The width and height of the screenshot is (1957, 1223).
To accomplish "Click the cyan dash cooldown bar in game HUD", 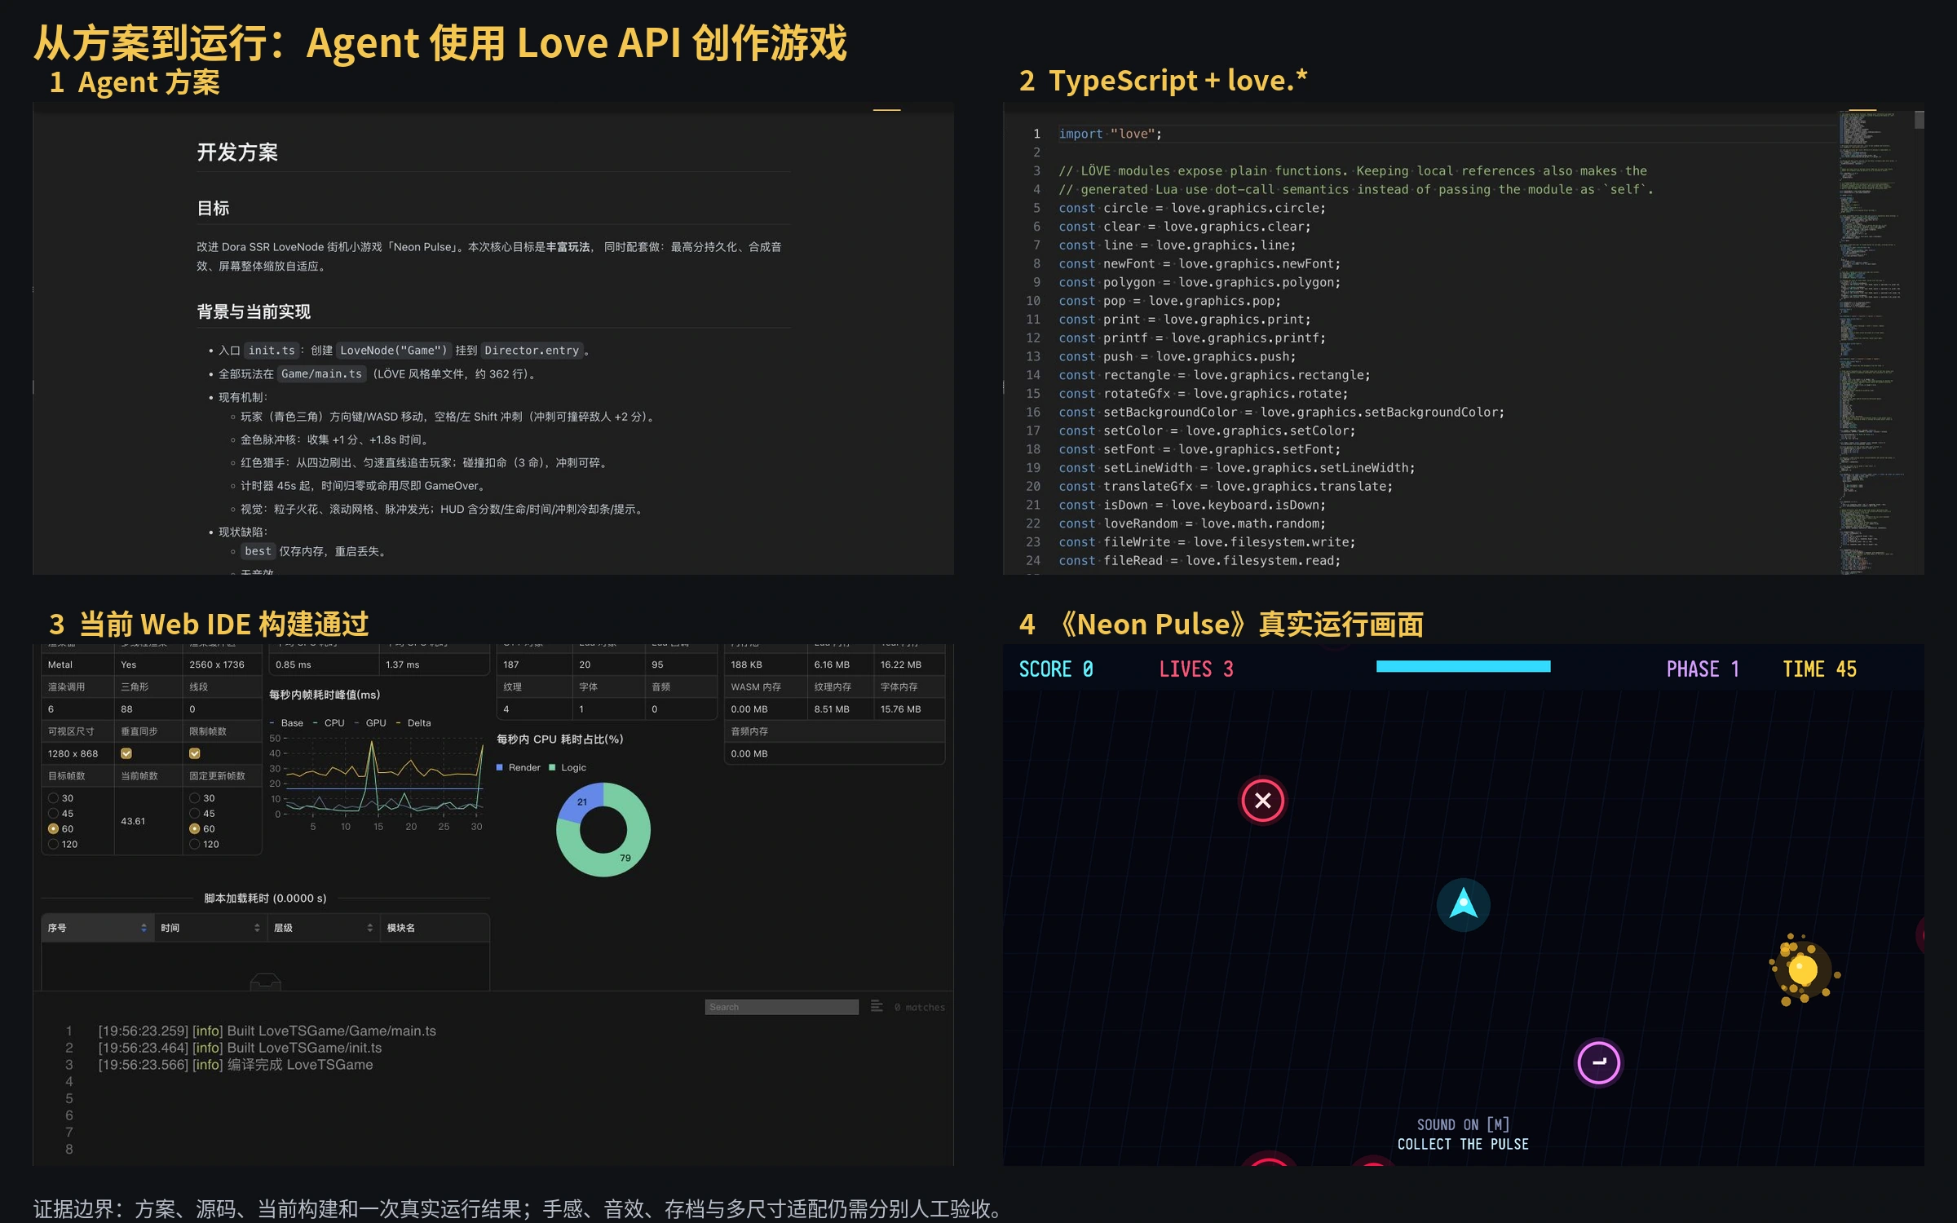I will pyautogui.click(x=1463, y=666).
